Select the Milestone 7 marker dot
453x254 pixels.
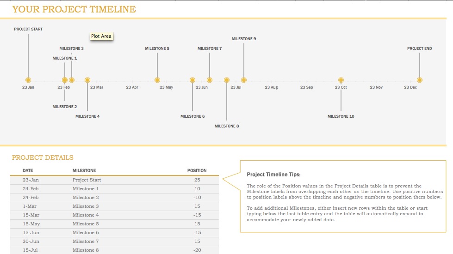tap(210, 80)
